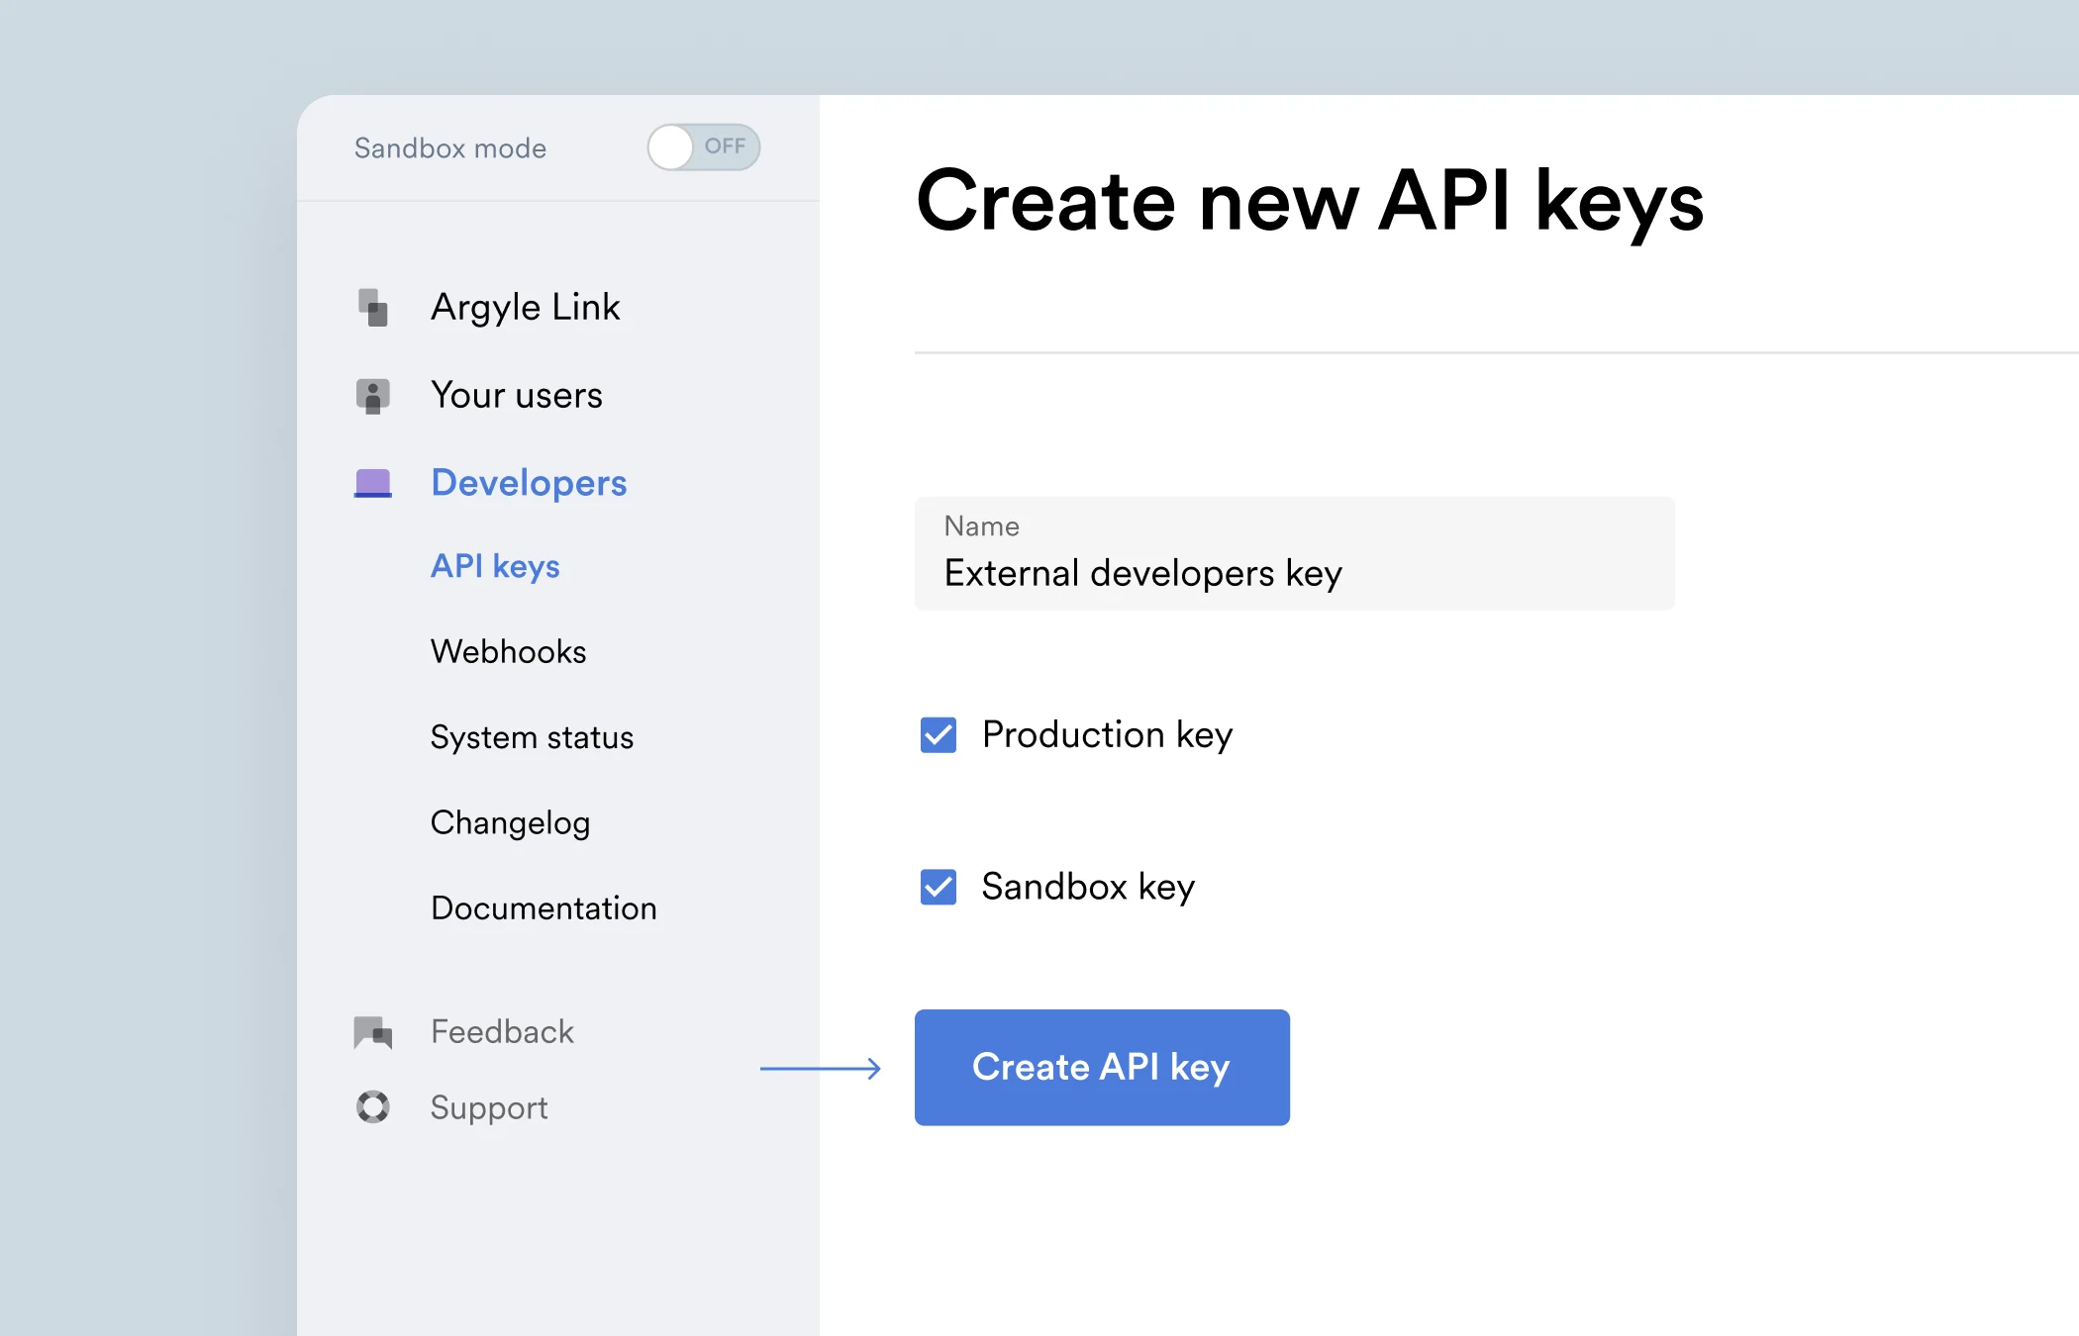Uncheck the Sandbox key checkbox

939,887
